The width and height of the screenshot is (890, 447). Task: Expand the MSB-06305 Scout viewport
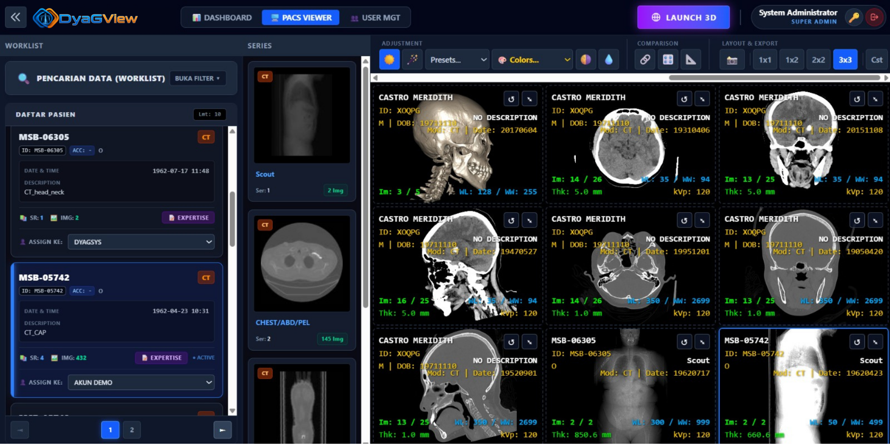(x=702, y=342)
